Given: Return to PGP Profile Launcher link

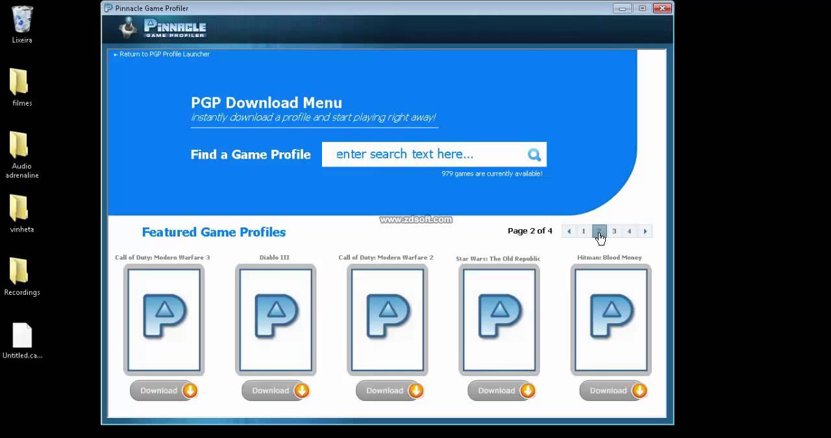Looking at the screenshot, I should (162, 54).
